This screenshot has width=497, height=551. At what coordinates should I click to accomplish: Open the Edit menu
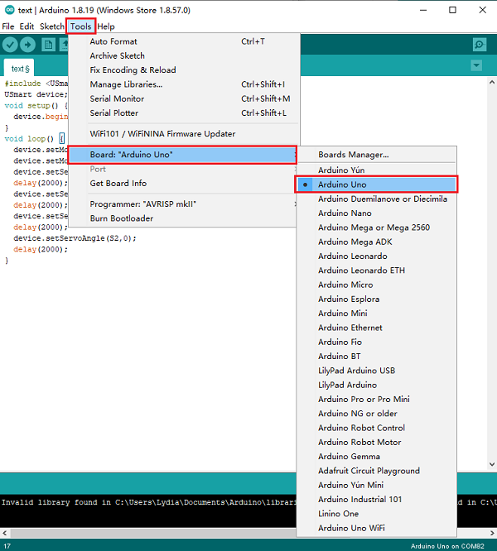(27, 26)
